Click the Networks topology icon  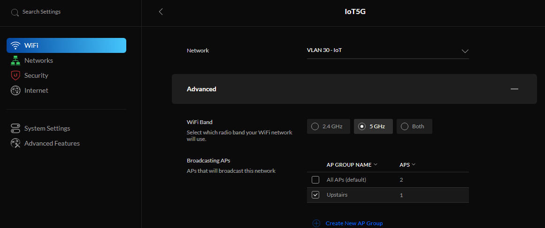tap(15, 60)
